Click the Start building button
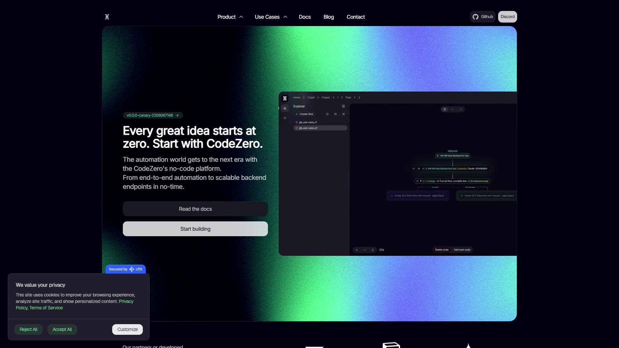Image resolution: width=619 pixels, height=348 pixels. coord(195,229)
